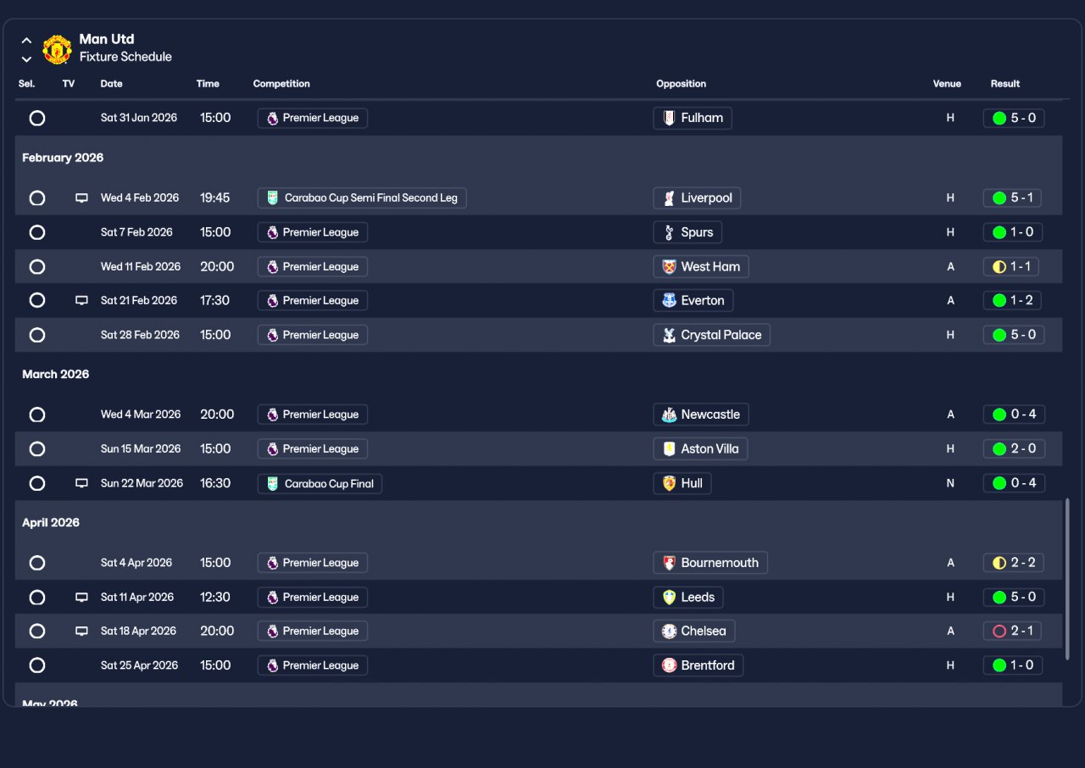This screenshot has width=1085, height=768.
Task: Click the Man Utd club crest
Action: coord(57,49)
